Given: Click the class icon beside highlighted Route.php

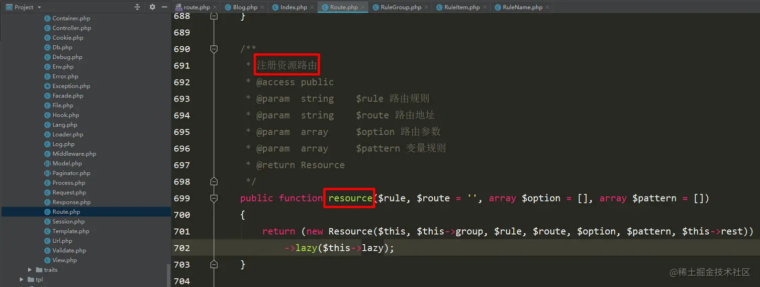Looking at the screenshot, I should pos(48,212).
